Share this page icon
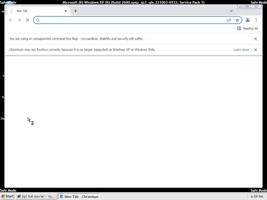 point(229,20)
